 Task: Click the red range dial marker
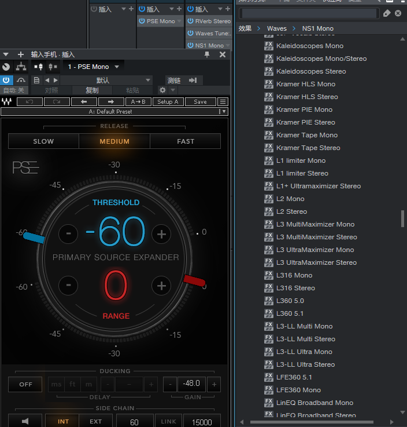point(194,281)
